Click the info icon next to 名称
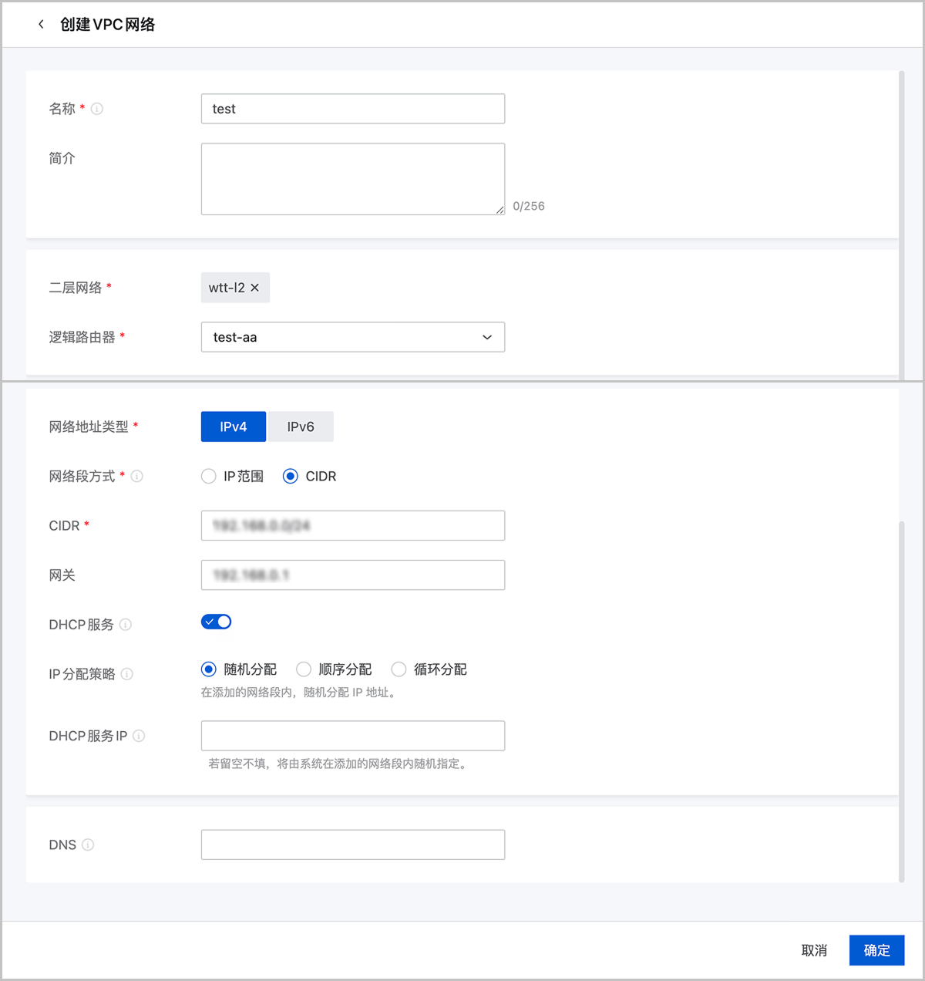The width and height of the screenshot is (925, 981). click(x=97, y=109)
